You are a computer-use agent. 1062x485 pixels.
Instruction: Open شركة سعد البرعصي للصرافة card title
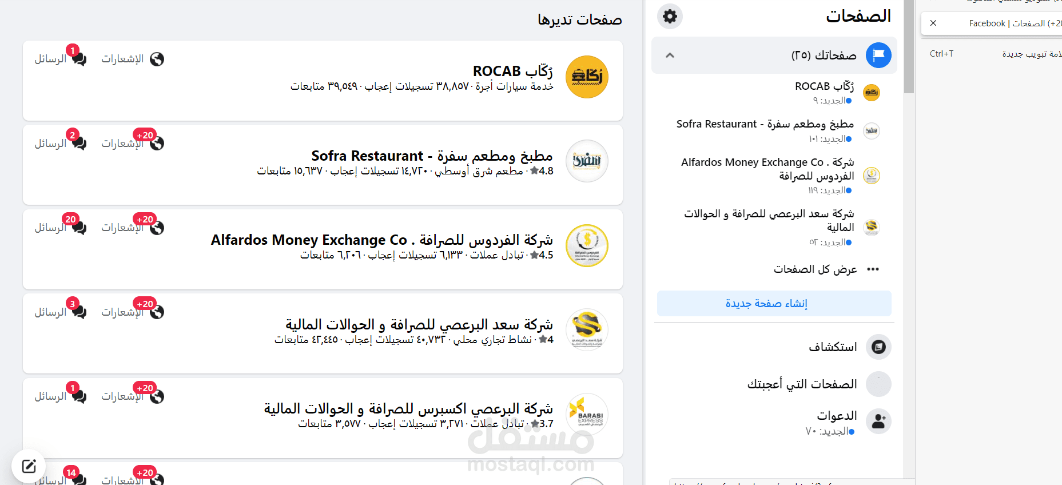pyautogui.click(x=419, y=324)
